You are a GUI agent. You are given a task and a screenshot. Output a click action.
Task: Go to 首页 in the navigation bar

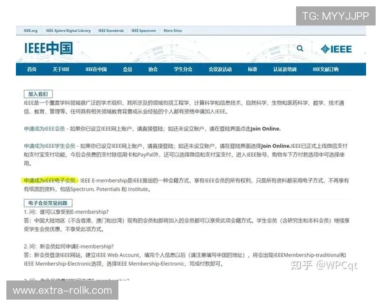coord(32,69)
